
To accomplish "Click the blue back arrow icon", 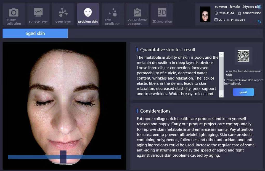I will (x=259, y=21).
